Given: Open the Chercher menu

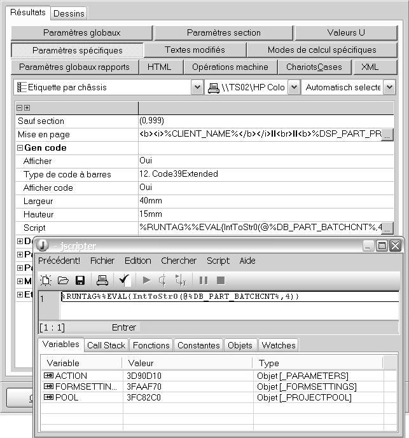Looking at the screenshot, I should coord(179,261).
